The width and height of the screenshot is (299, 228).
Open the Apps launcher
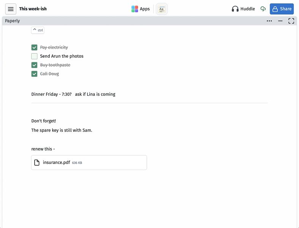coord(141,9)
